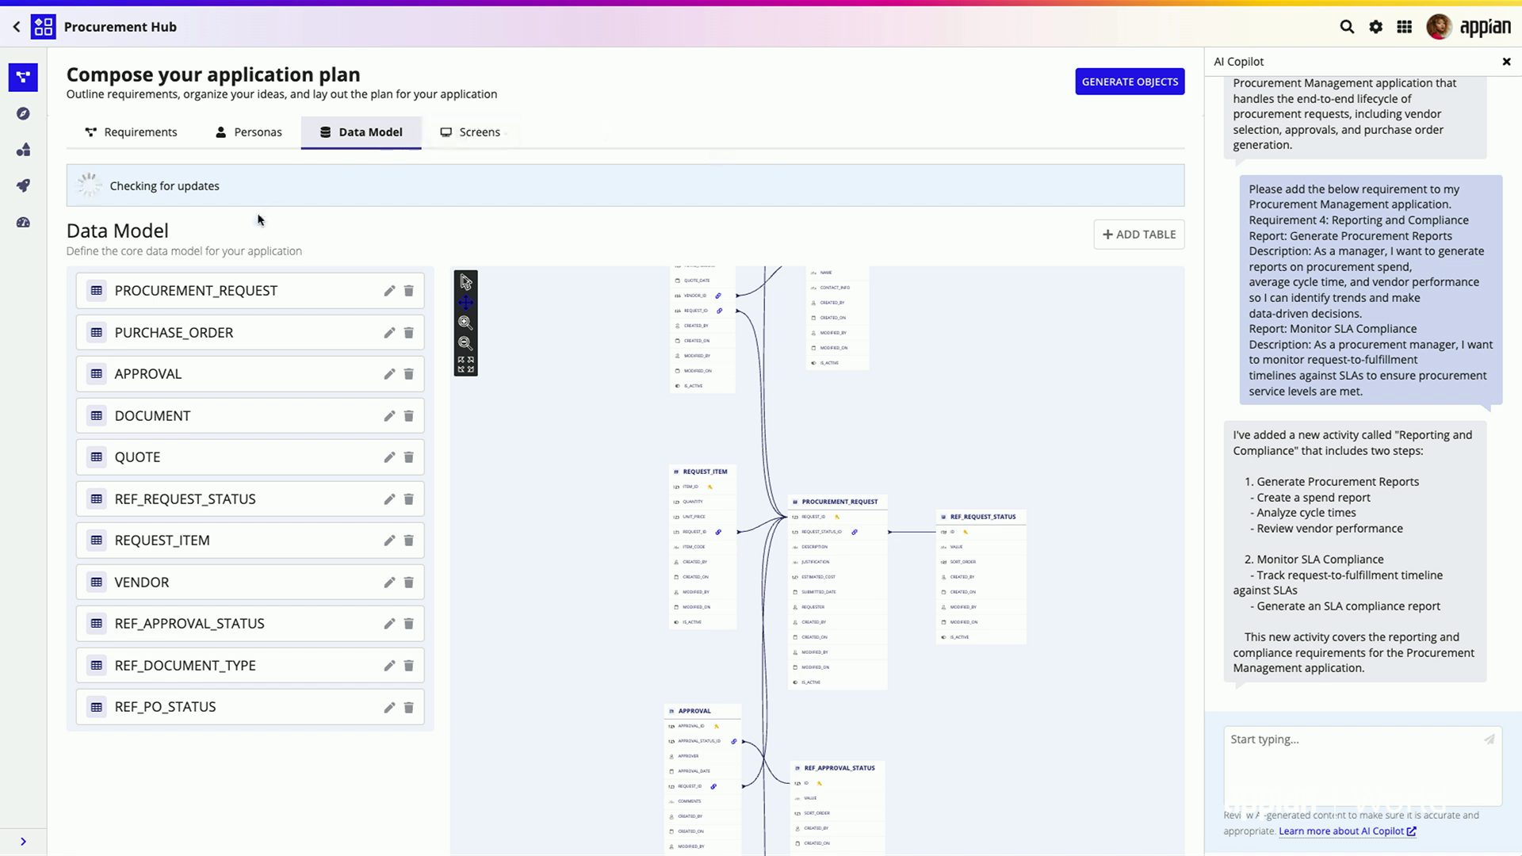The height and width of the screenshot is (856, 1522).
Task: Click the zoom out magnifier icon
Action: (465, 343)
